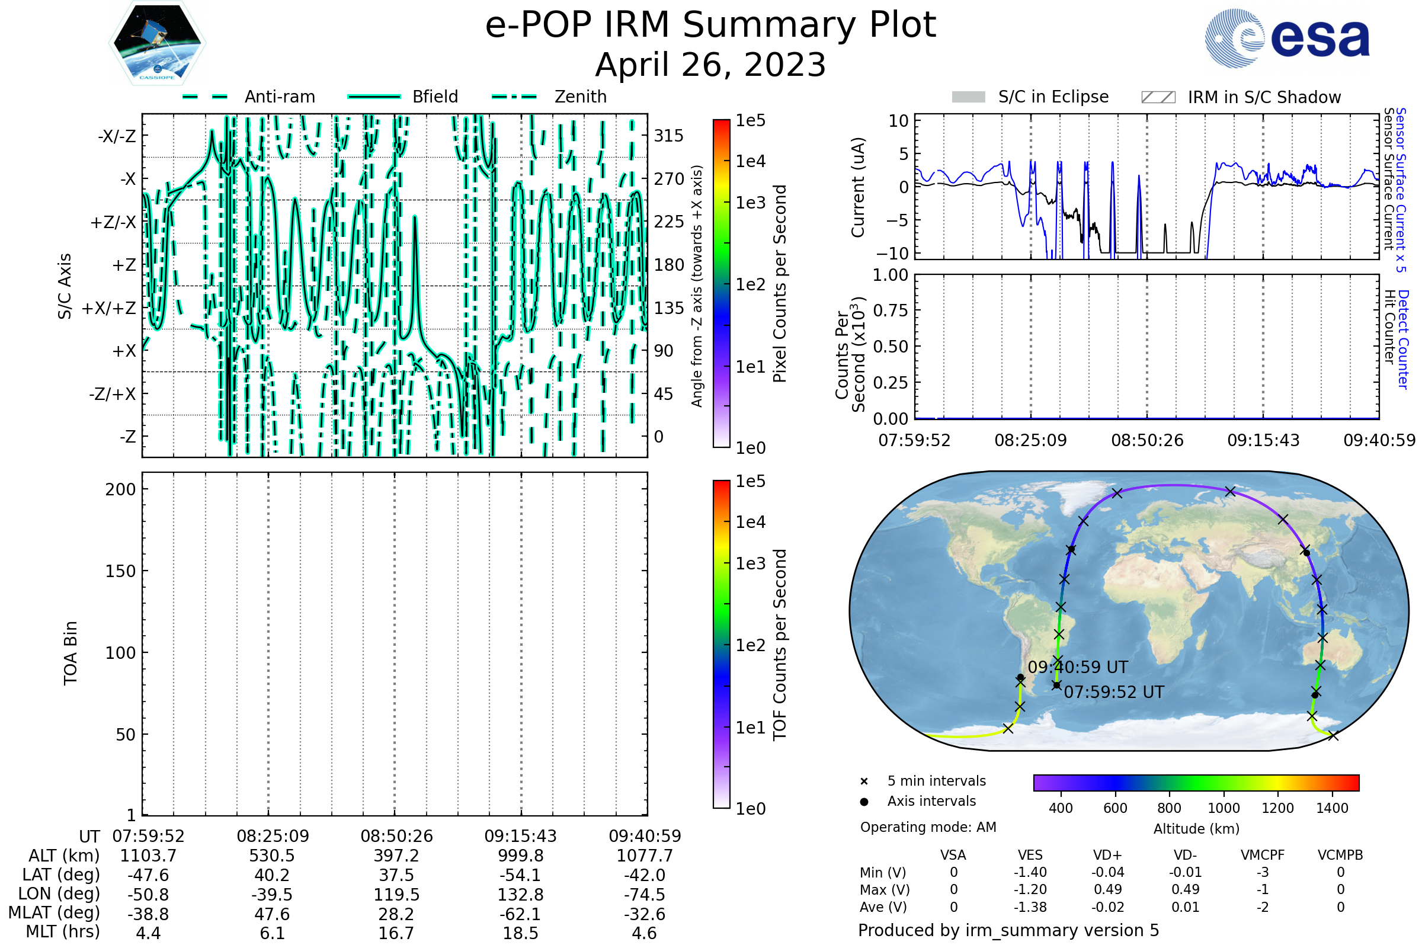1422x948 pixels.
Task: Click the Altitude (km) colorbar
Action: 1196,782
